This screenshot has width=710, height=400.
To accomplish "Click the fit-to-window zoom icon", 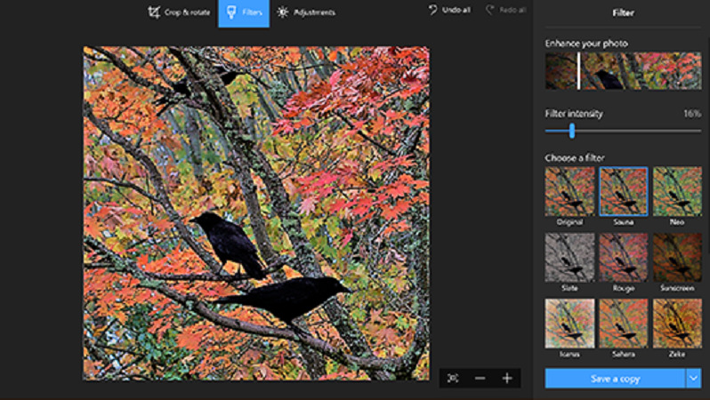I will pos(453,378).
